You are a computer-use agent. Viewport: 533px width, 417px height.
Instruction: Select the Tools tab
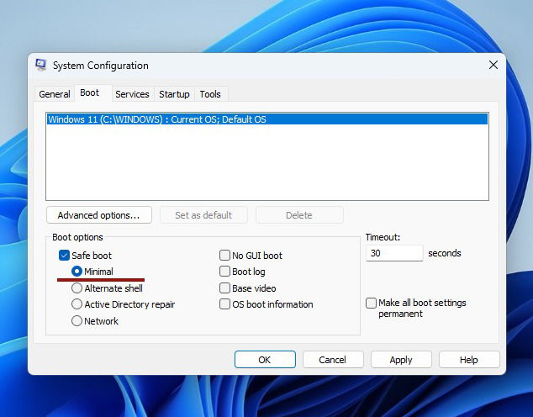210,94
